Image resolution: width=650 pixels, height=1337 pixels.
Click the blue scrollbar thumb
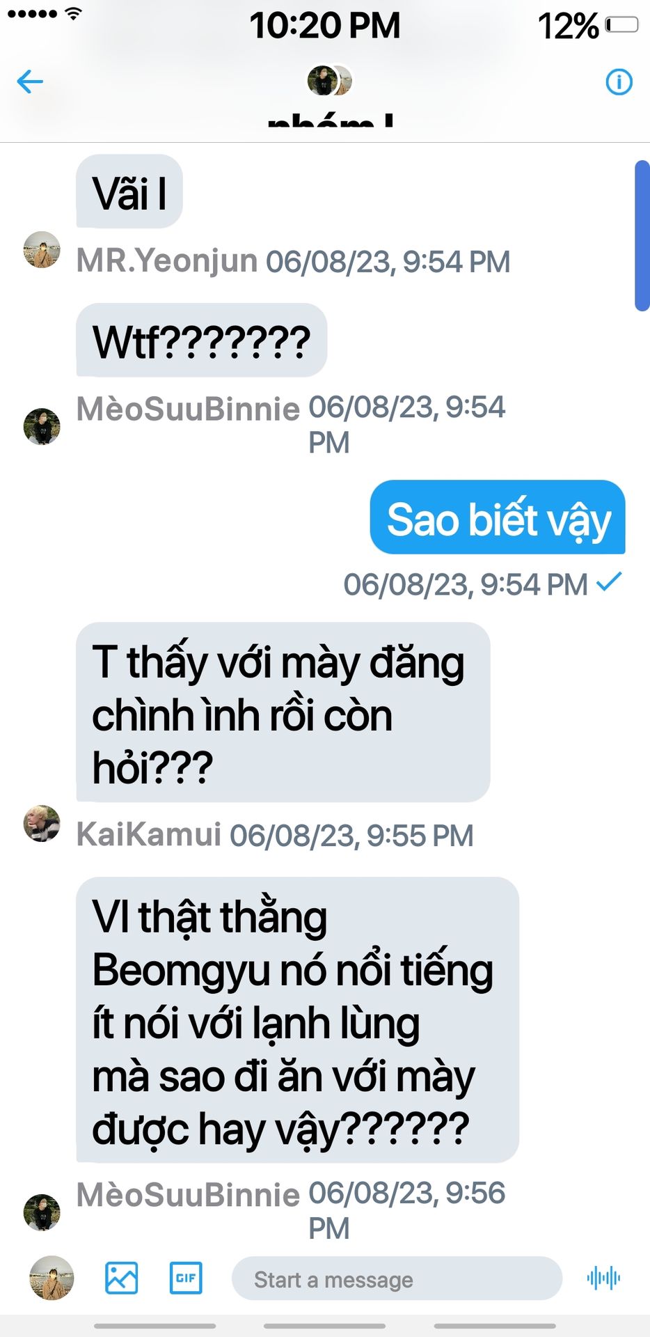[642, 235]
